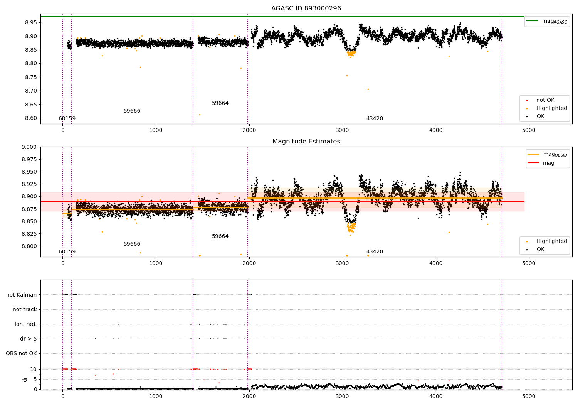Screen dimensions: 578x405
Task: Select the 'Ion. rad.' row label
Action: (x=26, y=324)
